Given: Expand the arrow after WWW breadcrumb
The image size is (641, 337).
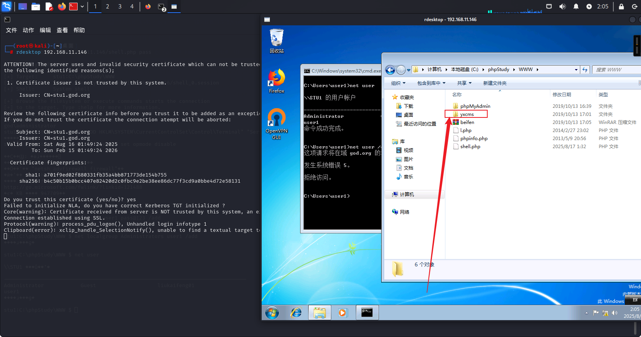Looking at the screenshot, I should pos(537,69).
